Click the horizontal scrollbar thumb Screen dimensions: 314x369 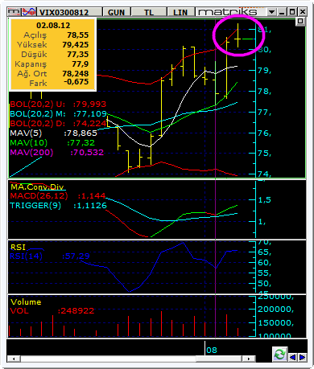pos(219,359)
